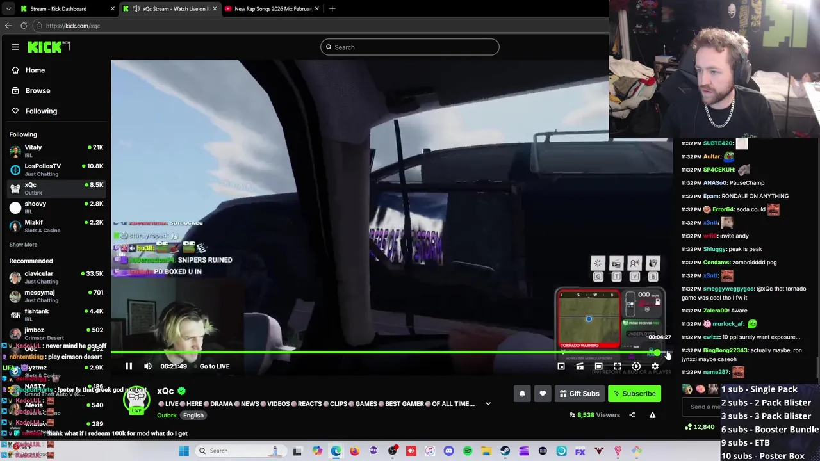
Task: Open Mizkif channel in the sidebar
Action: click(56, 226)
